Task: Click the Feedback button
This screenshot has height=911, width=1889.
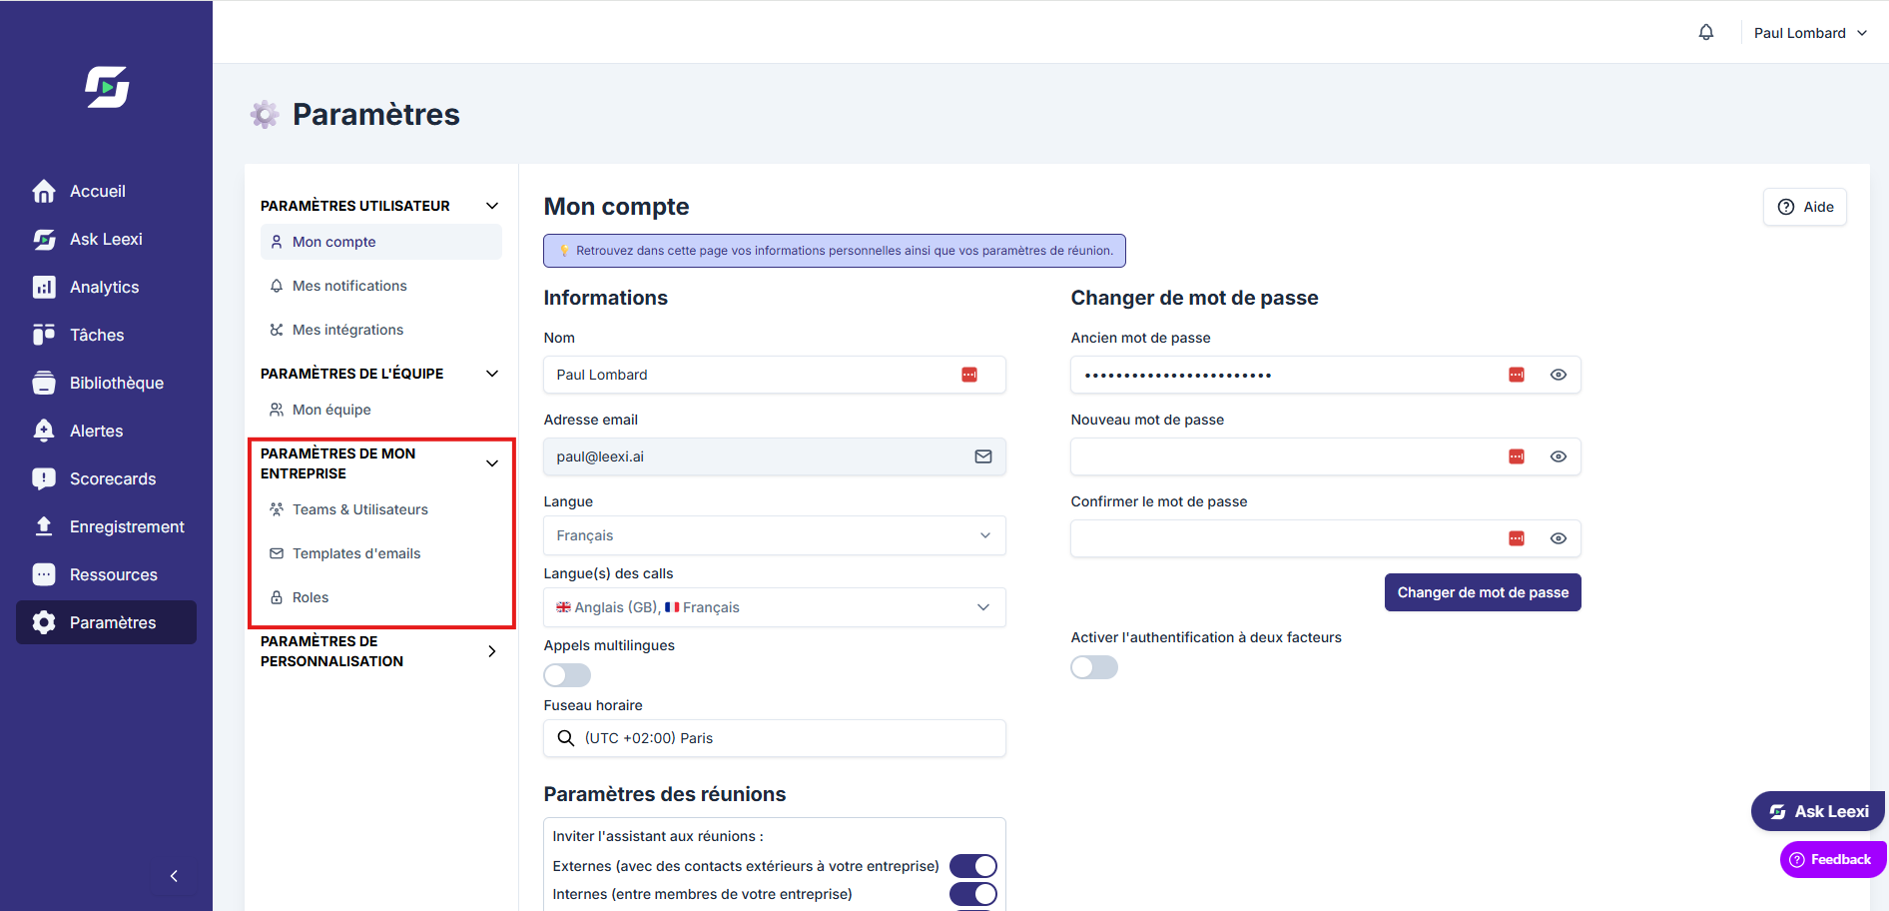Action: pyautogui.click(x=1832, y=859)
